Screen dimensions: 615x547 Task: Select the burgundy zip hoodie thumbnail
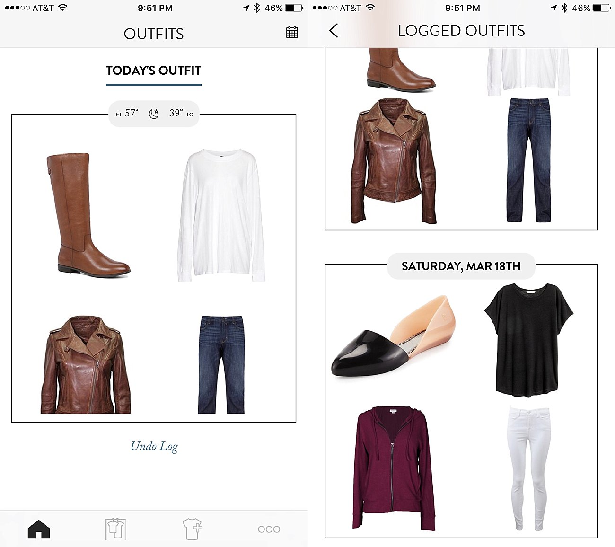pos(394,467)
